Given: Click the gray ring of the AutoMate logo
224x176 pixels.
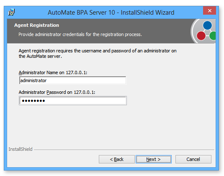Looking at the screenshot, I should [x=194, y=31].
